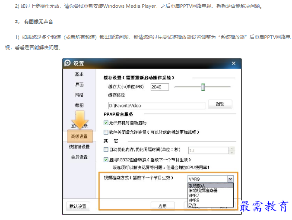This screenshot has height=220, width=292.
Task: Increase the optimize interval with the up arrow
Action: [232, 148]
